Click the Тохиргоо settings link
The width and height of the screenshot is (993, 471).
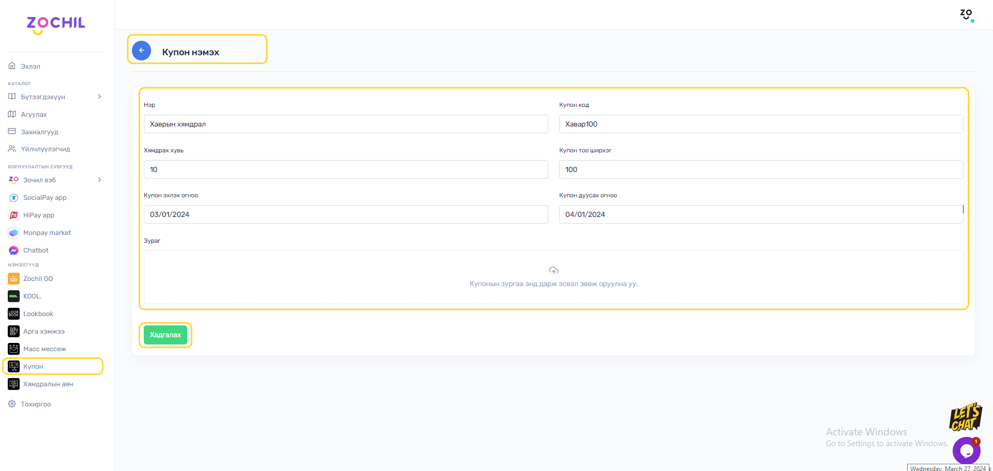point(36,404)
